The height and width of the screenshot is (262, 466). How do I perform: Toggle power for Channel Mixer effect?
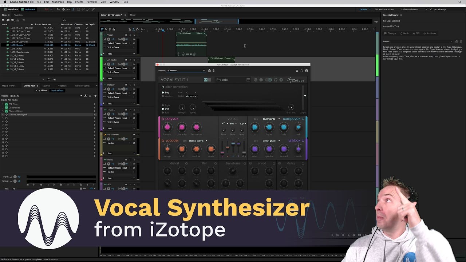(7, 111)
